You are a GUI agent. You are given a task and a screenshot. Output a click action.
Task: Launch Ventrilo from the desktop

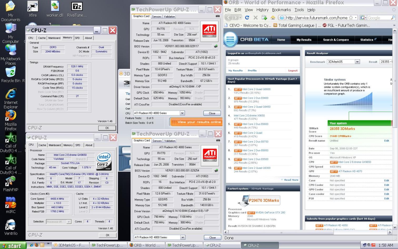click(11, 227)
